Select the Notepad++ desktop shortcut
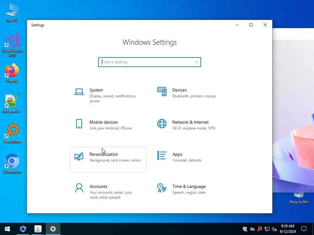 click(x=12, y=103)
